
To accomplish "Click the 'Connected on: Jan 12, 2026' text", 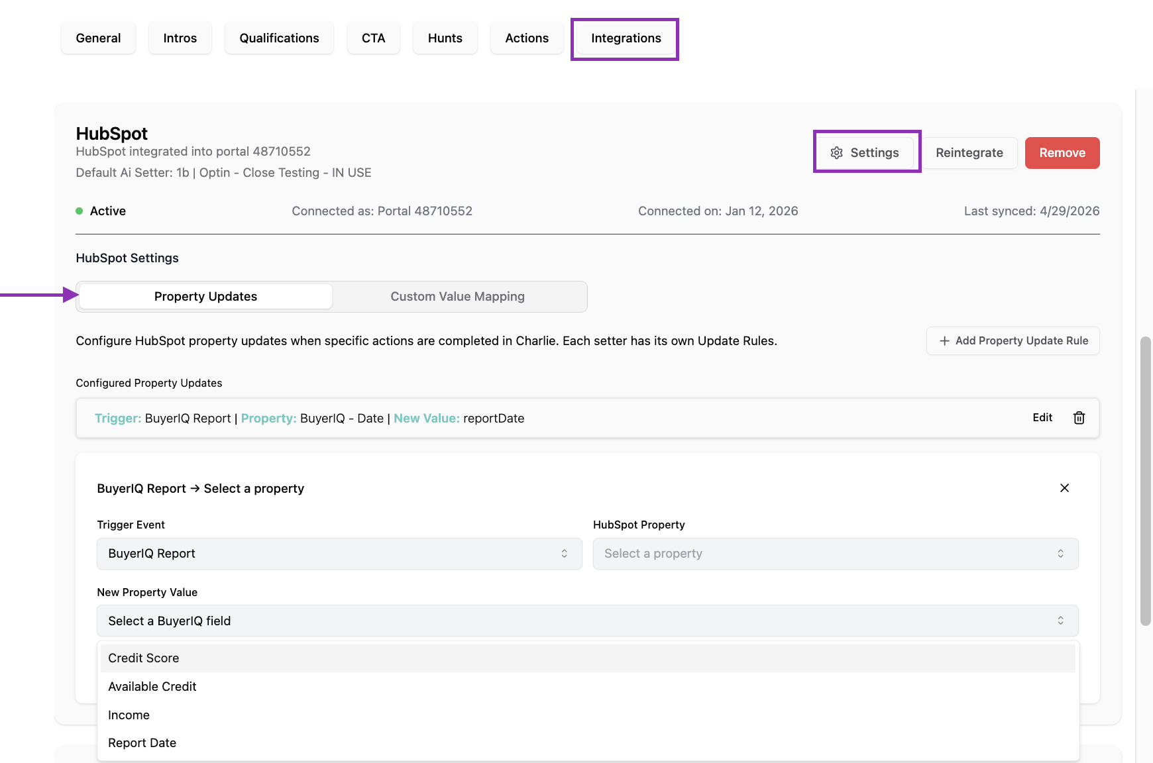I will point(718,211).
